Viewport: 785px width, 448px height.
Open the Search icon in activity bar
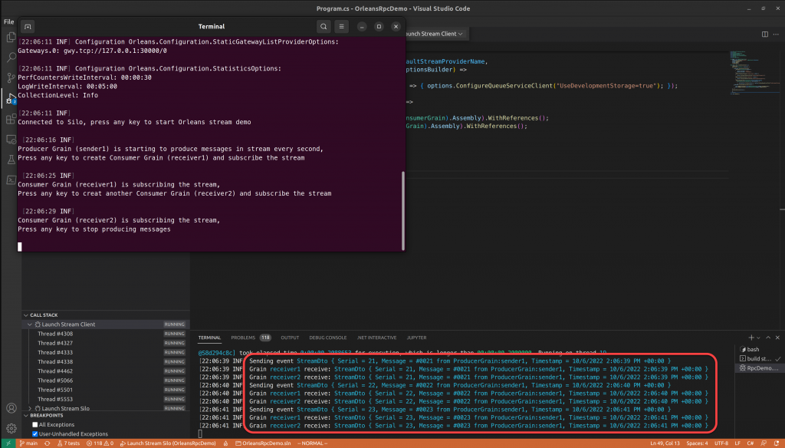click(11, 58)
